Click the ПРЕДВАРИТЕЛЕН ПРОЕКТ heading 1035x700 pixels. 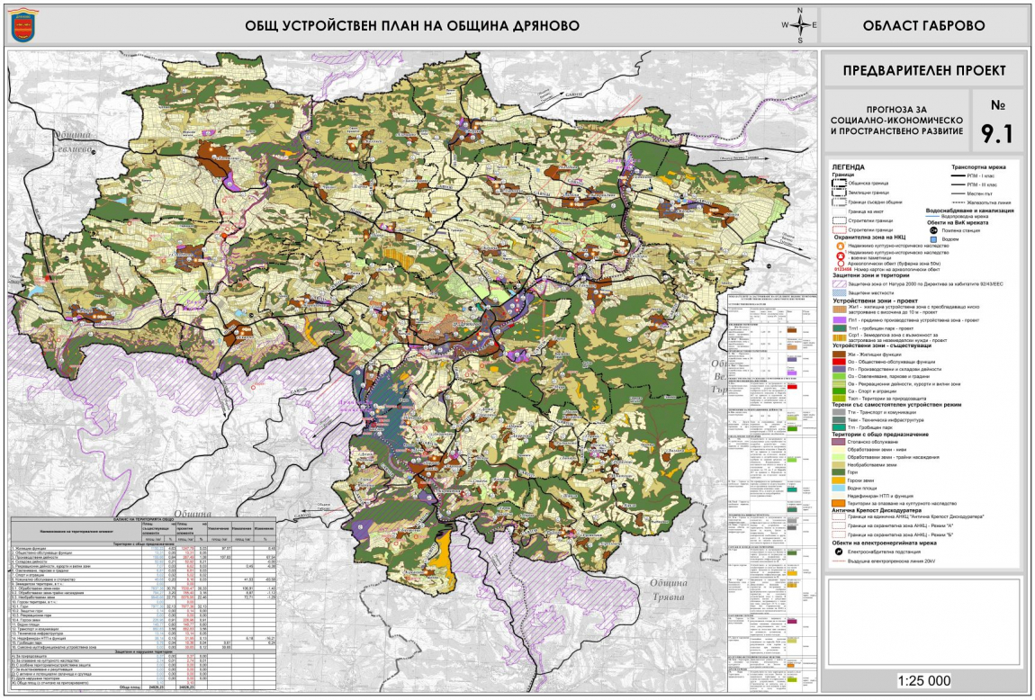pyautogui.click(x=924, y=70)
